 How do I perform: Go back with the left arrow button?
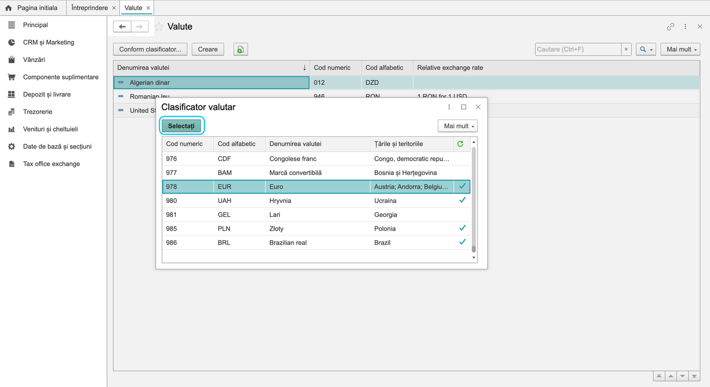tap(122, 27)
